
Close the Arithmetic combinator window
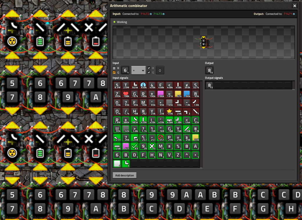294,6
